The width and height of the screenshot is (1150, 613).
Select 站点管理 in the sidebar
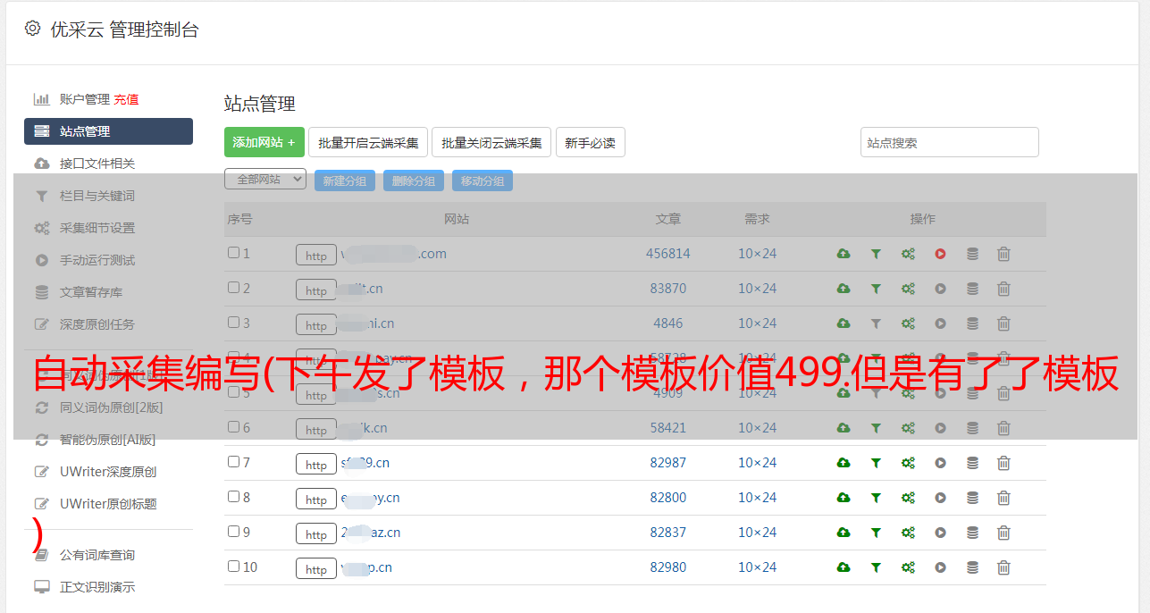coord(108,131)
